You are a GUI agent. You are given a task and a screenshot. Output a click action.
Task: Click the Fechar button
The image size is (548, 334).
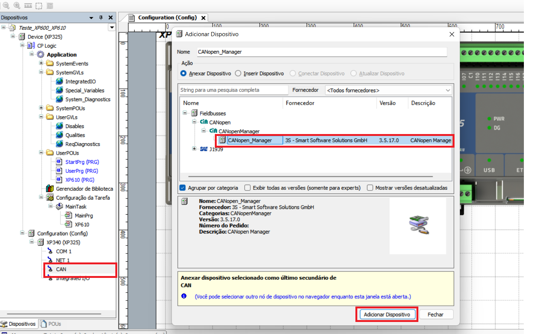(x=435, y=314)
